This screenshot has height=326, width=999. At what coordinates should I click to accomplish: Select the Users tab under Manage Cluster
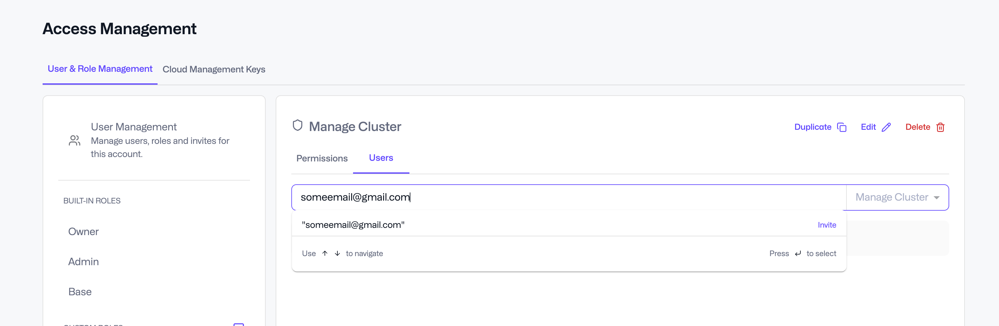[x=381, y=158]
